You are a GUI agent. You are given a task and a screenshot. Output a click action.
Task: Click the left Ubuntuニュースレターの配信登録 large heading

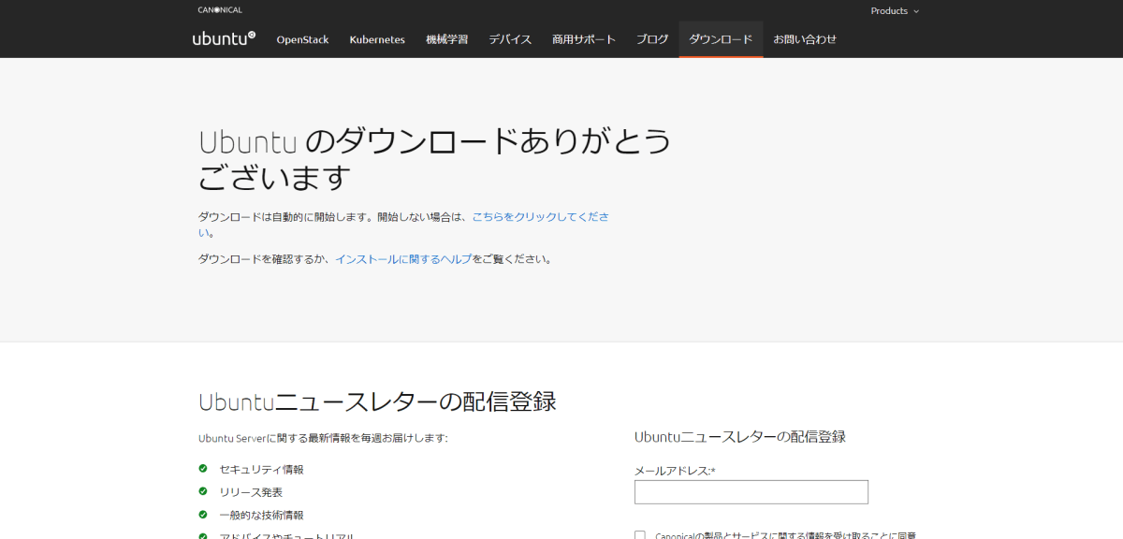click(x=377, y=401)
